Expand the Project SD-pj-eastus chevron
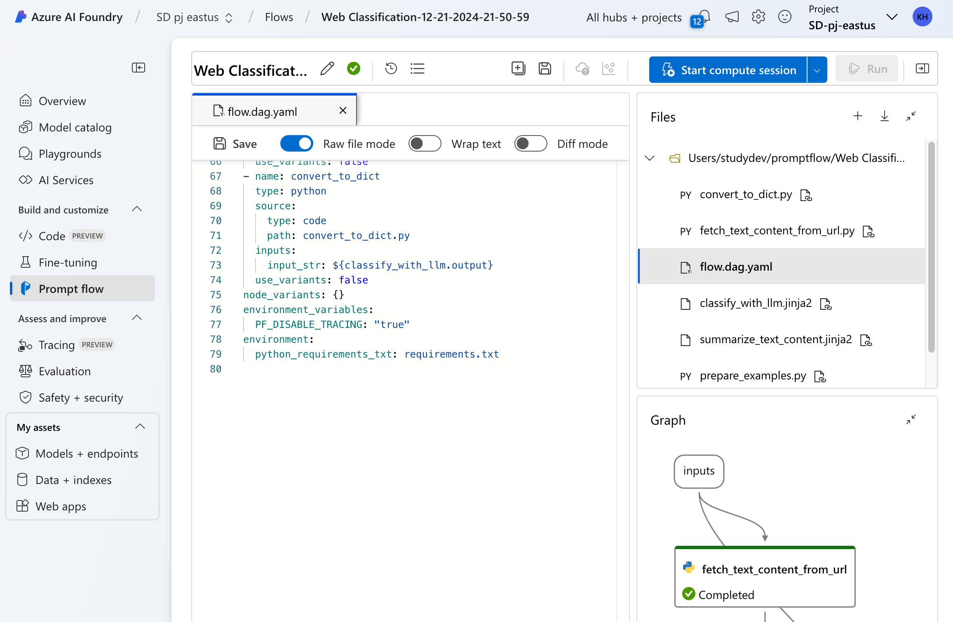The width and height of the screenshot is (953, 622). pyautogui.click(x=892, y=17)
